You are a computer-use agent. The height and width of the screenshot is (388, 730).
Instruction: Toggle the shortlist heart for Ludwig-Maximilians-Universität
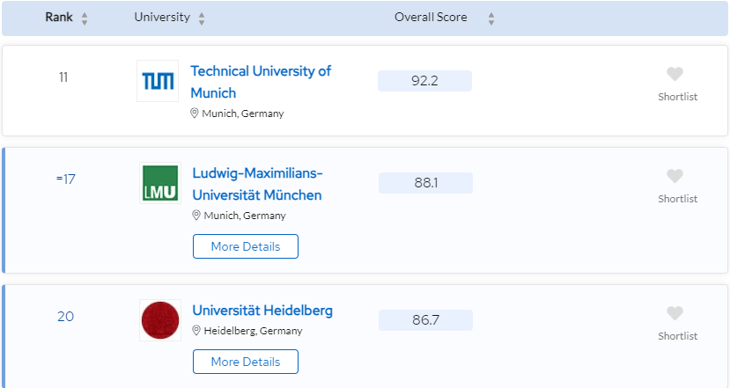(x=675, y=177)
